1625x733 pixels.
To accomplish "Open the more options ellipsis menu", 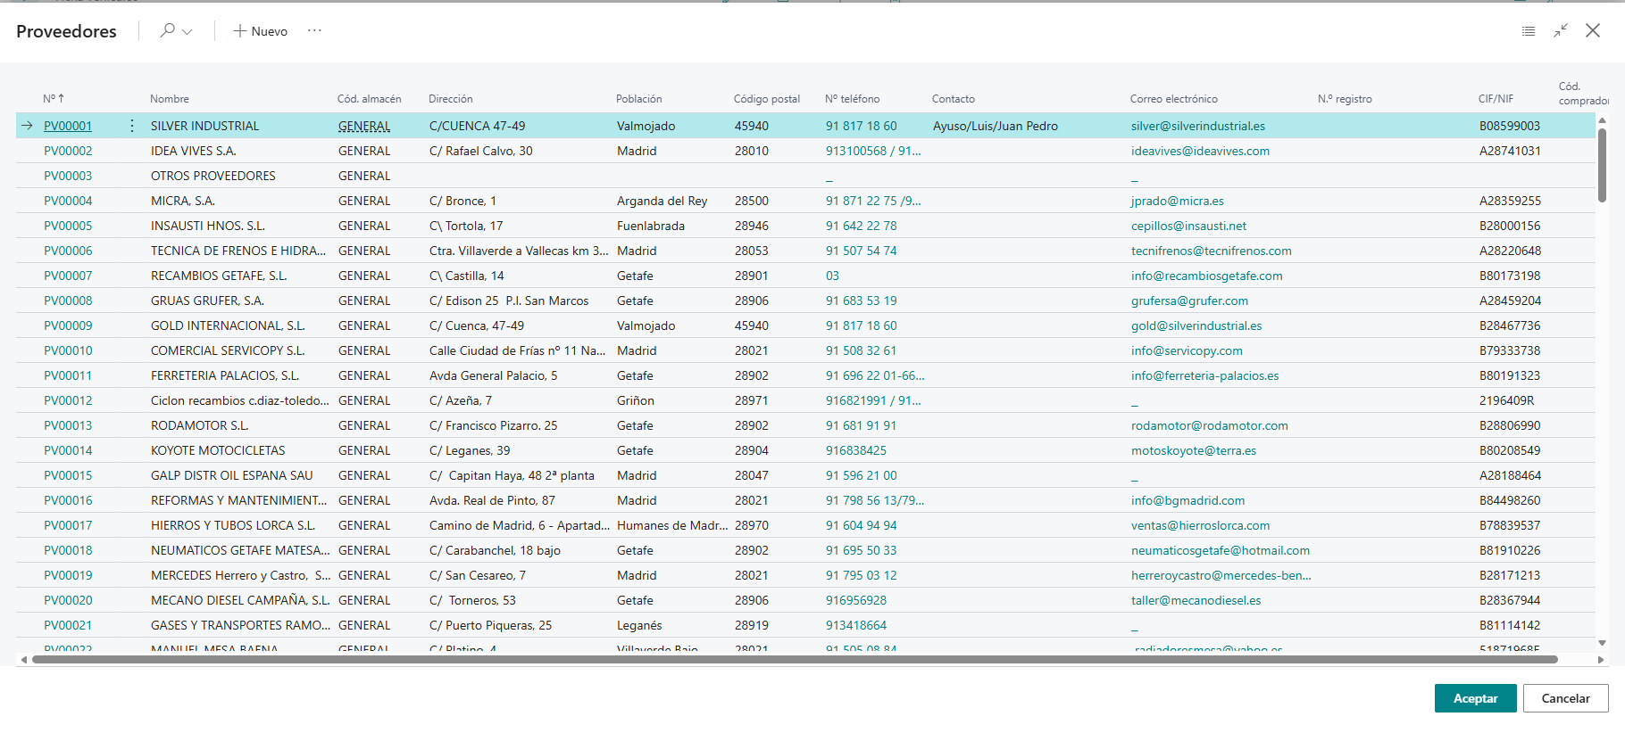I will point(314,30).
